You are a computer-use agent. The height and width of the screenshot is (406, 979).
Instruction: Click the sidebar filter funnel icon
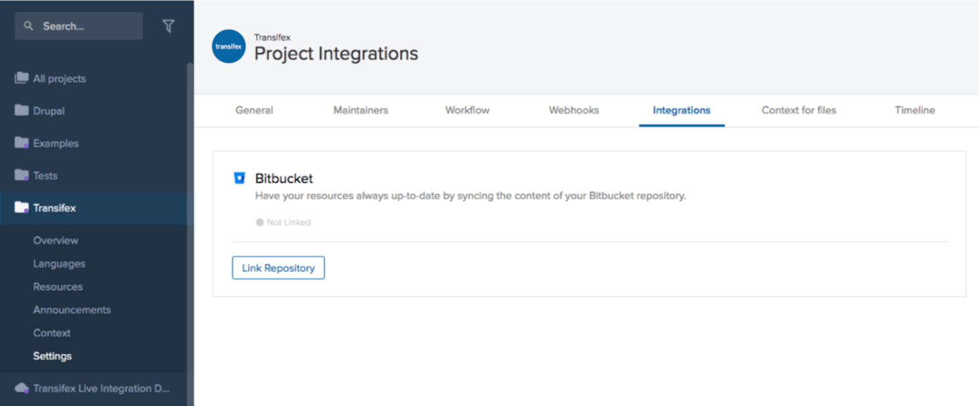(169, 26)
